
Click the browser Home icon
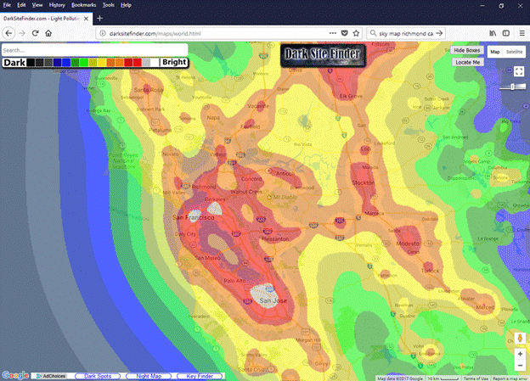48,33
